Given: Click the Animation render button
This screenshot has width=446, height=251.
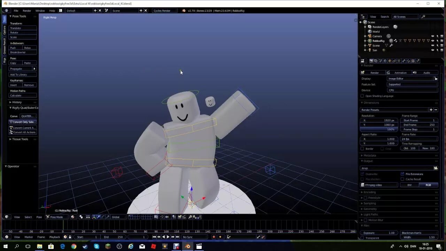Looking at the screenshot, I should 398,73.
